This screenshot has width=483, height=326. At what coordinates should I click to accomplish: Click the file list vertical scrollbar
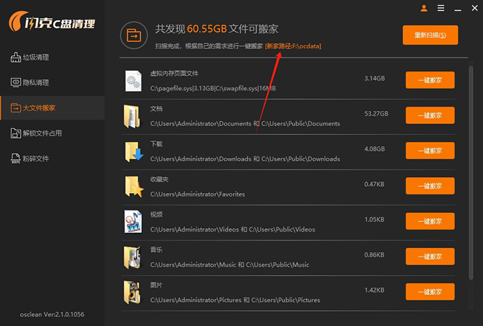coord(471,173)
